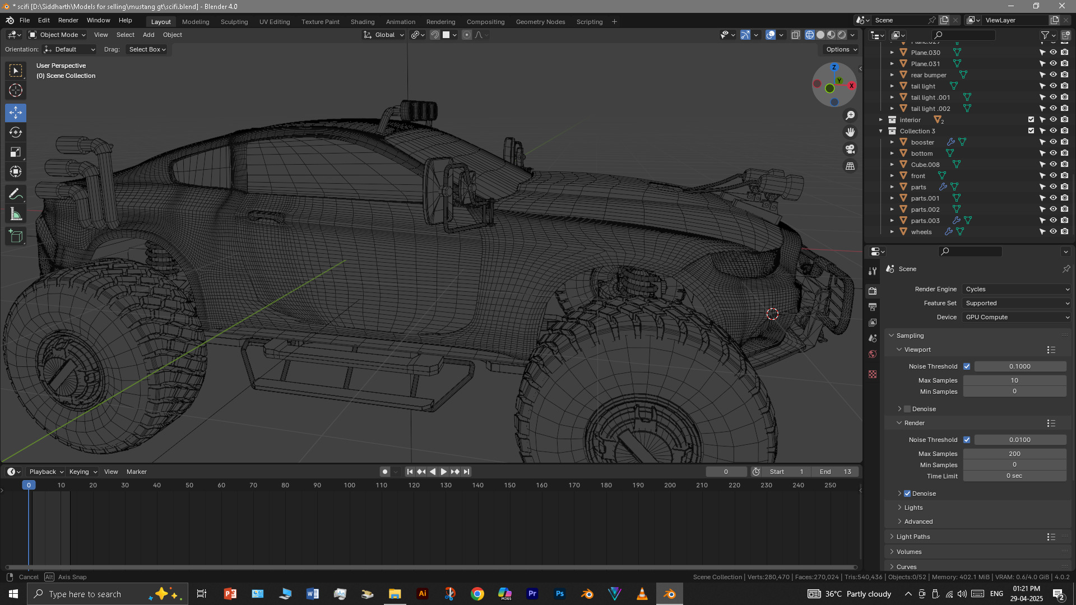Switch to rendered viewport shading
The height and width of the screenshot is (605, 1076).
click(842, 35)
